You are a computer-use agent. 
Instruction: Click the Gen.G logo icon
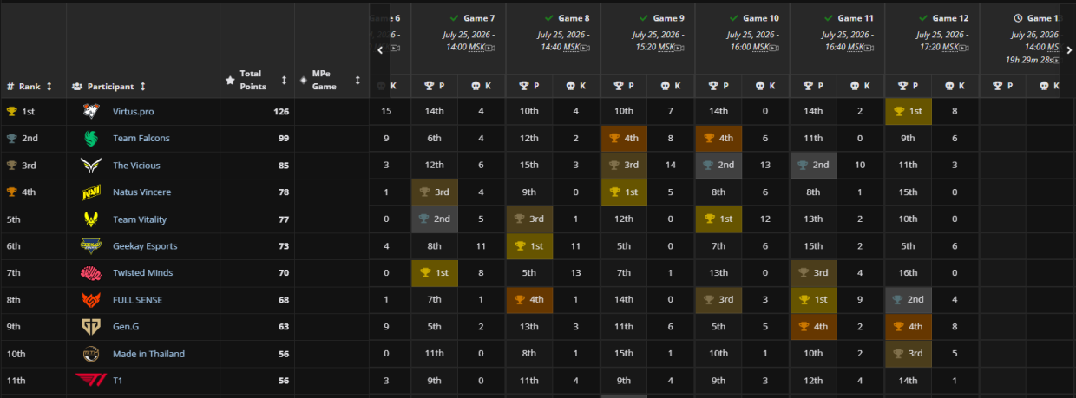point(91,327)
